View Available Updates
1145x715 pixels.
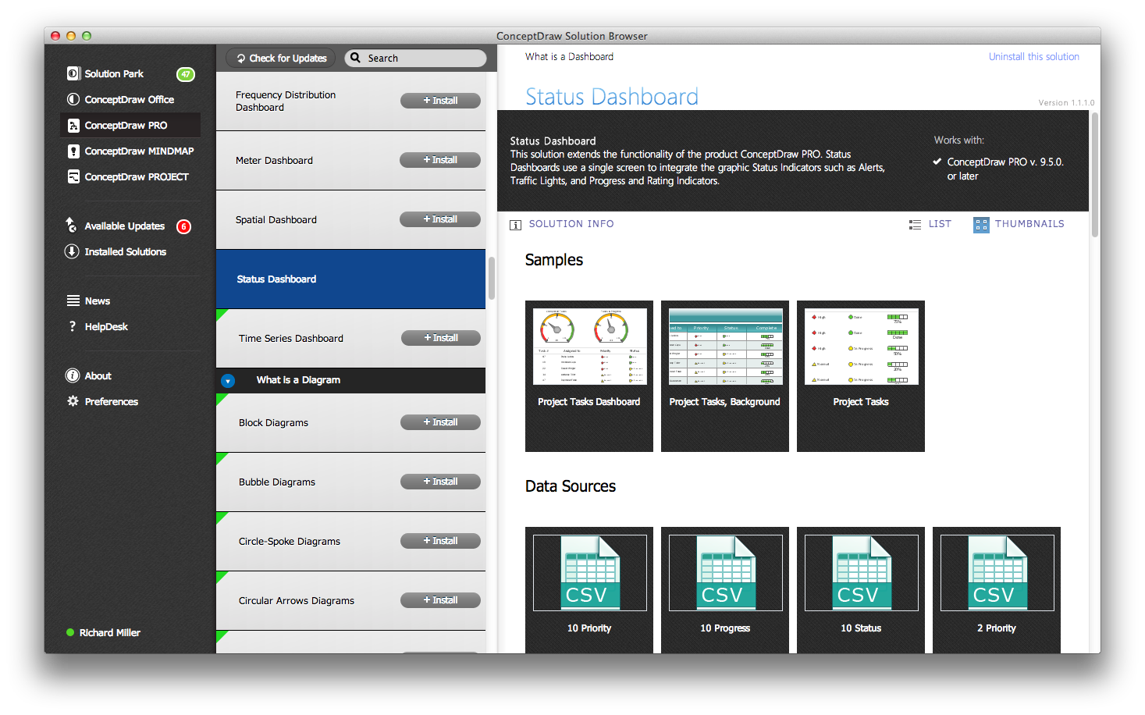[x=123, y=226]
